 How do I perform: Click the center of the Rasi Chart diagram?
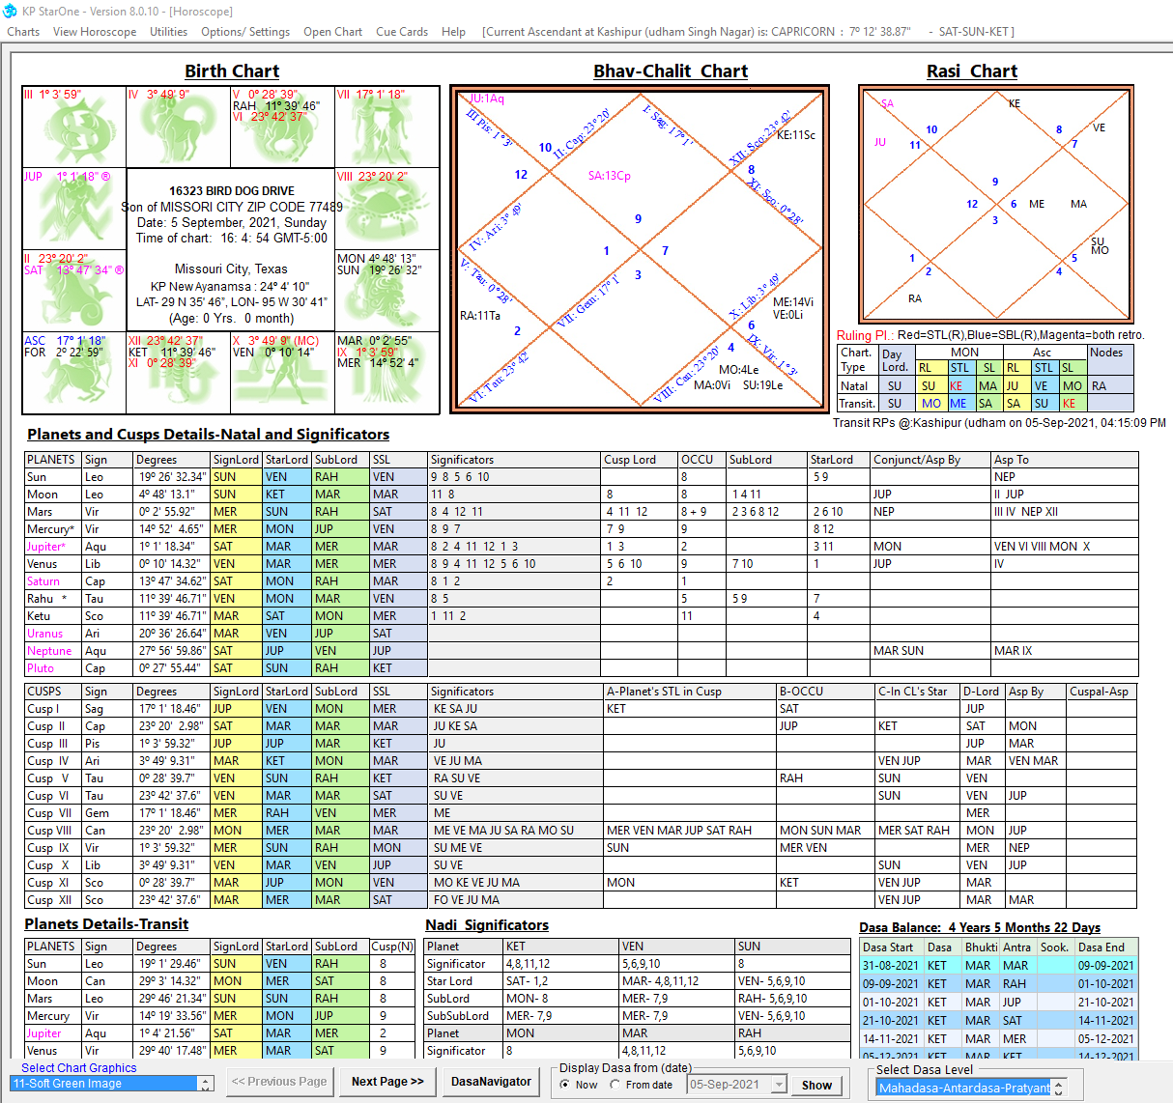point(995,204)
